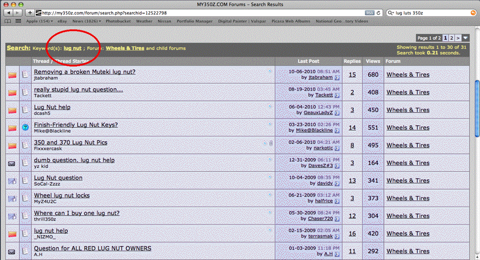Click the envelope status icon for dumb question thread
Screen dimensions: 480x260
12,163
